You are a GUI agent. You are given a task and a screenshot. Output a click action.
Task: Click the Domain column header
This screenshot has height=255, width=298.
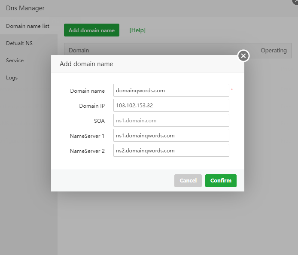coord(79,50)
